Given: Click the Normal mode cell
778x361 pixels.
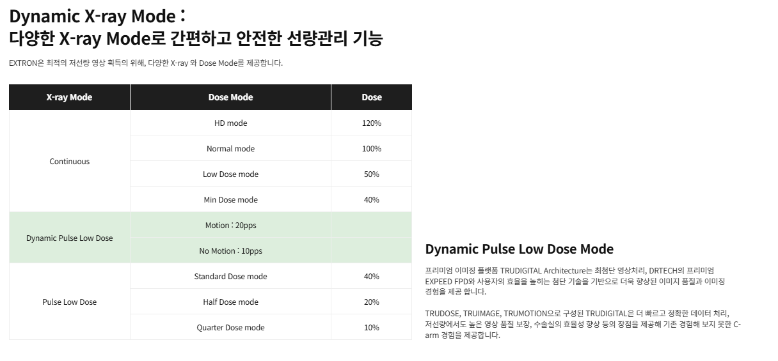Looking at the screenshot, I should pyautogui.click(x=231, y=148).
